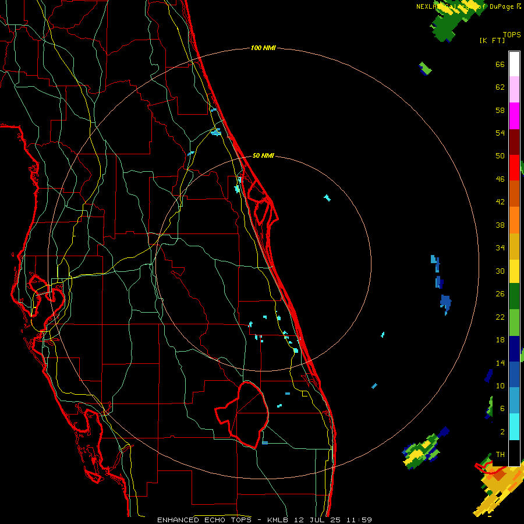Screen dimensions: 524x524
Task: Click the "TOPS" legend title
Action: tap(512, 35)
